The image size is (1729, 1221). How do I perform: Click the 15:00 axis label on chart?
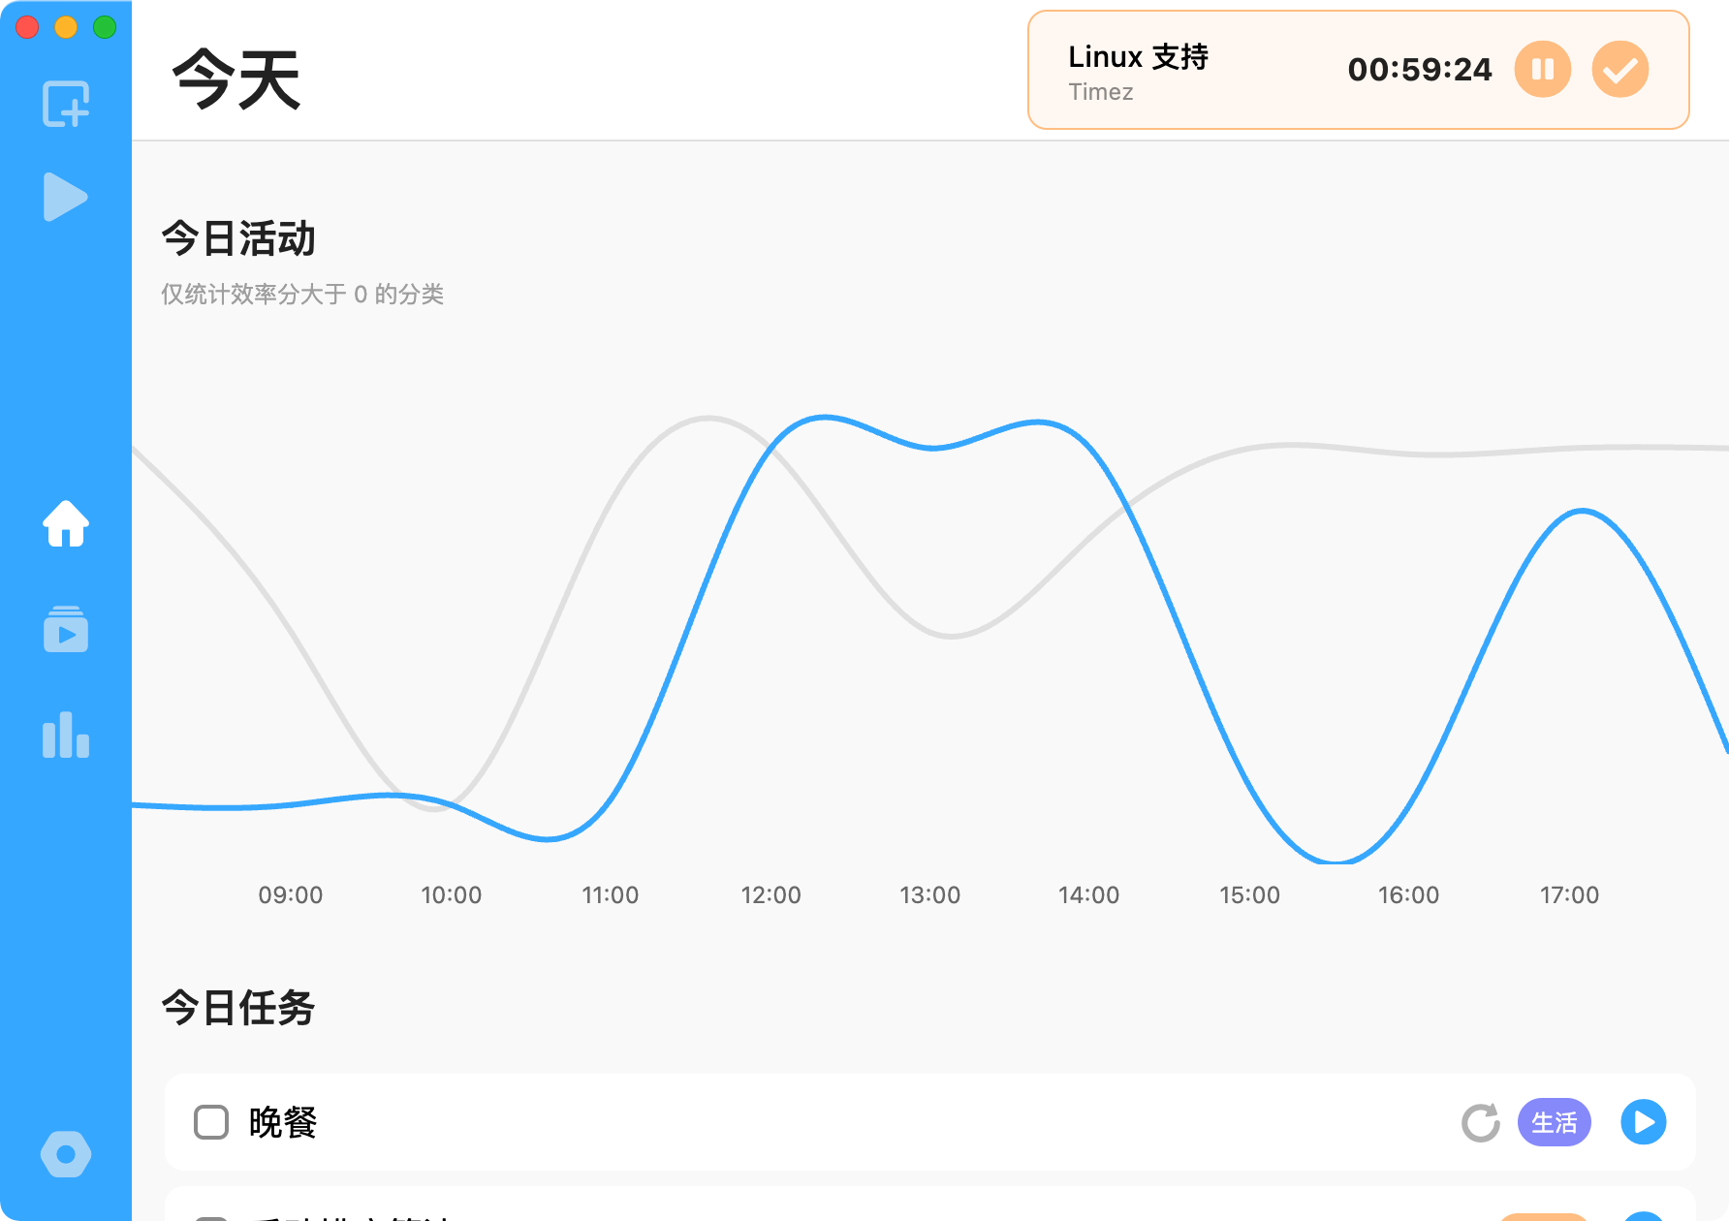pos(1249,895)
